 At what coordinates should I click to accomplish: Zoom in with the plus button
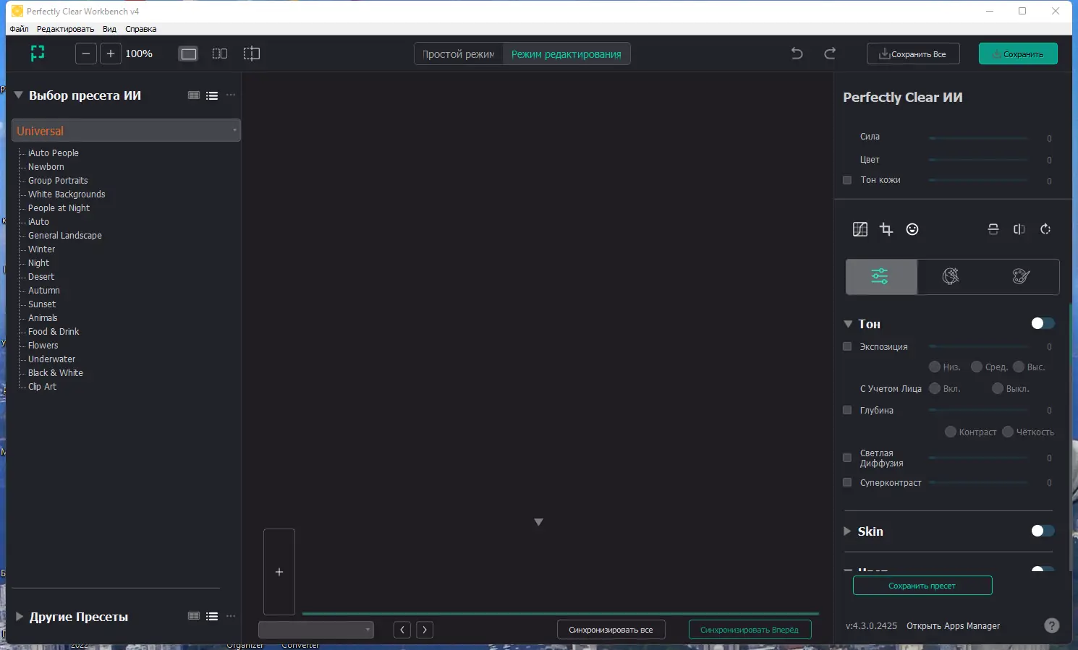pos(111,54)
